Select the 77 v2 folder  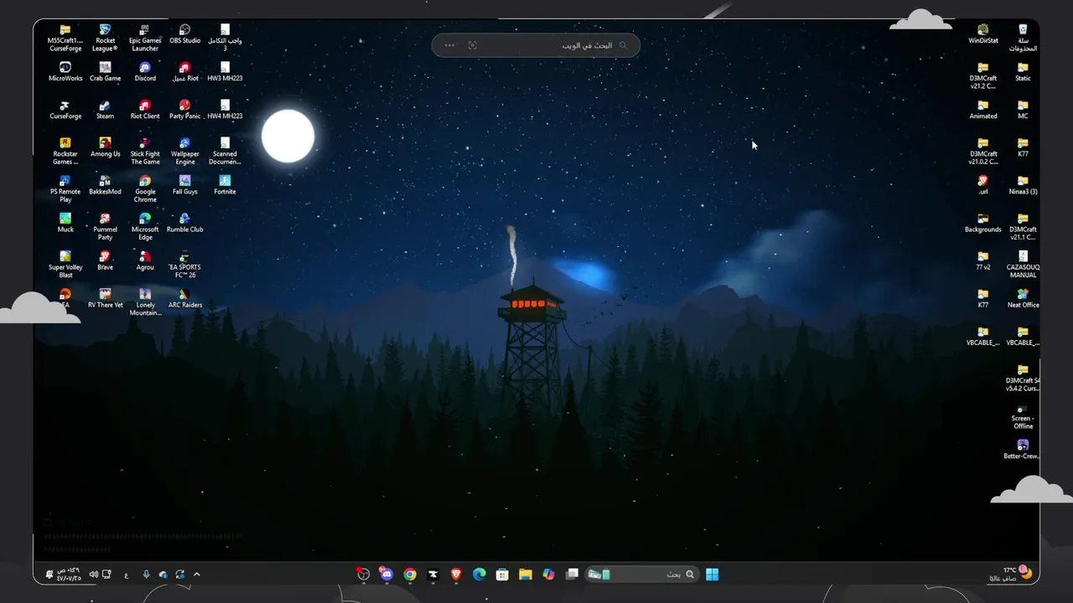click(x=983, y=260)
